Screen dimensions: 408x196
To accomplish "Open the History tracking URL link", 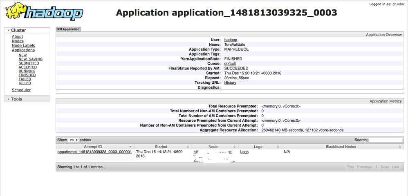I will click(230, 83).
